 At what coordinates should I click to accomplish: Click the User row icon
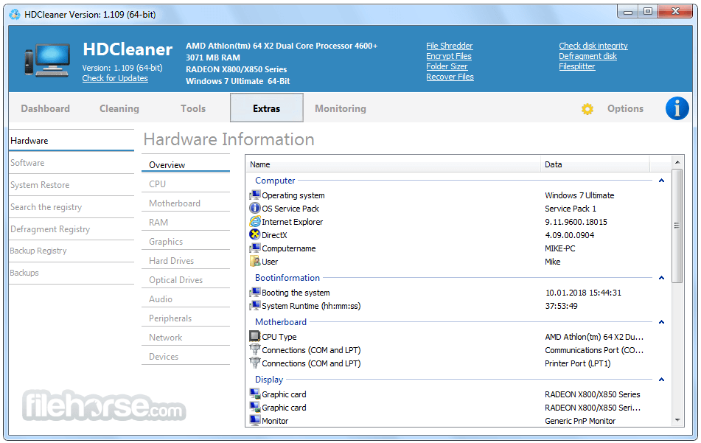click(255, 261)
